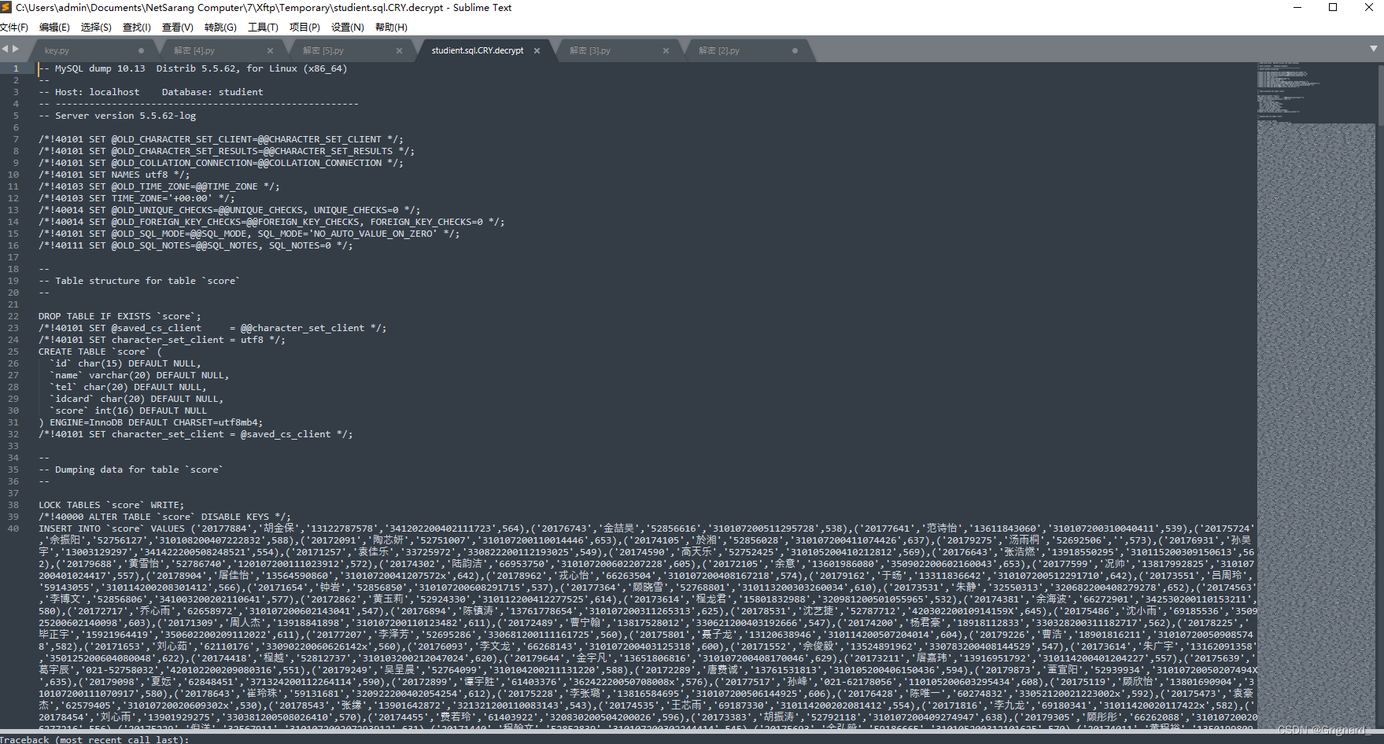Click the Sublime Text app icon in the title bar
Screen dimensions: 1384x744
tap(6, 7)
